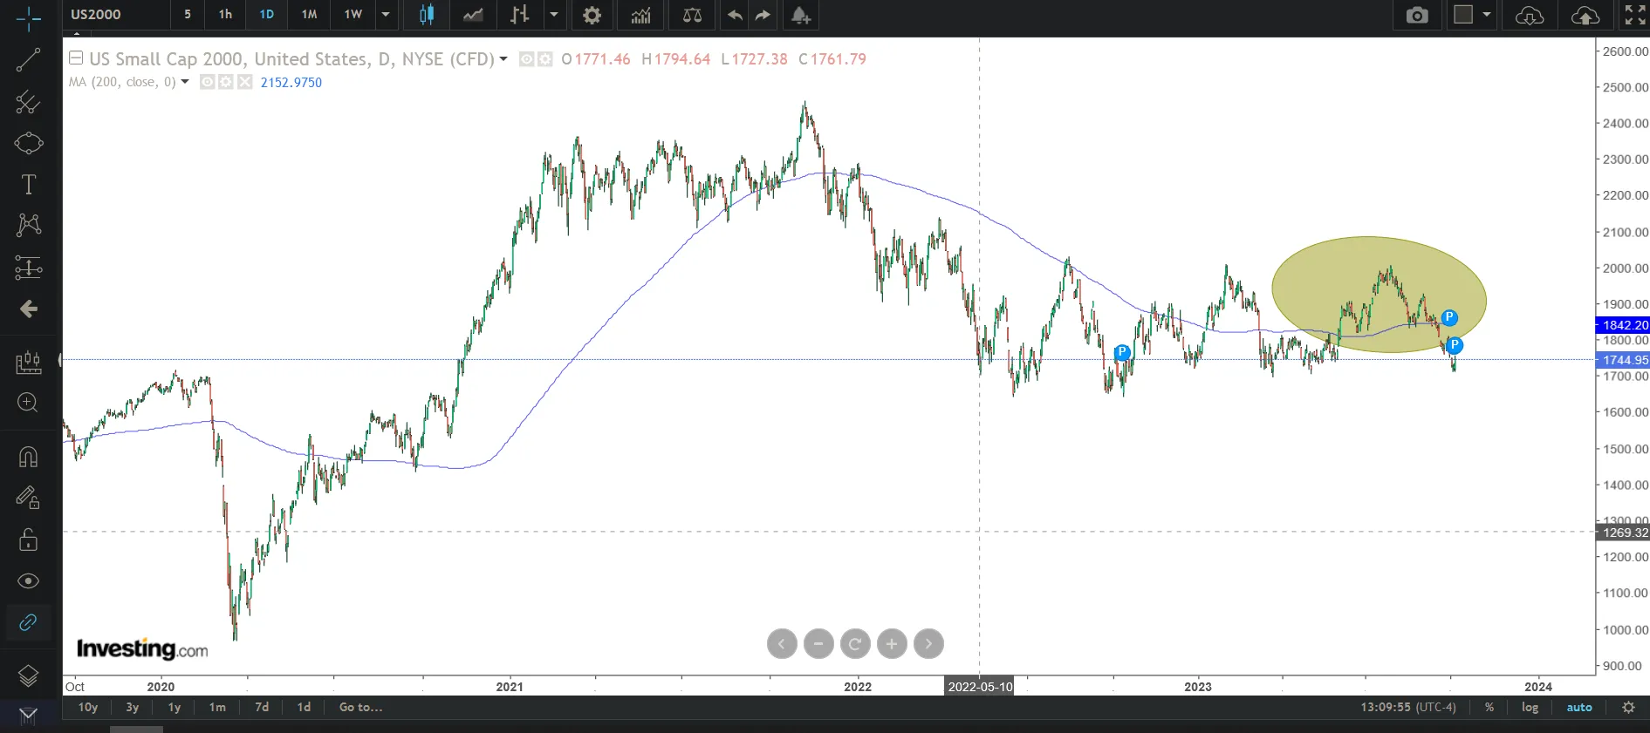Screen dimensions: 1650x733
Task: Open the US Small Cap 2000 title dropdown
Action: click(x=503, y=59)
